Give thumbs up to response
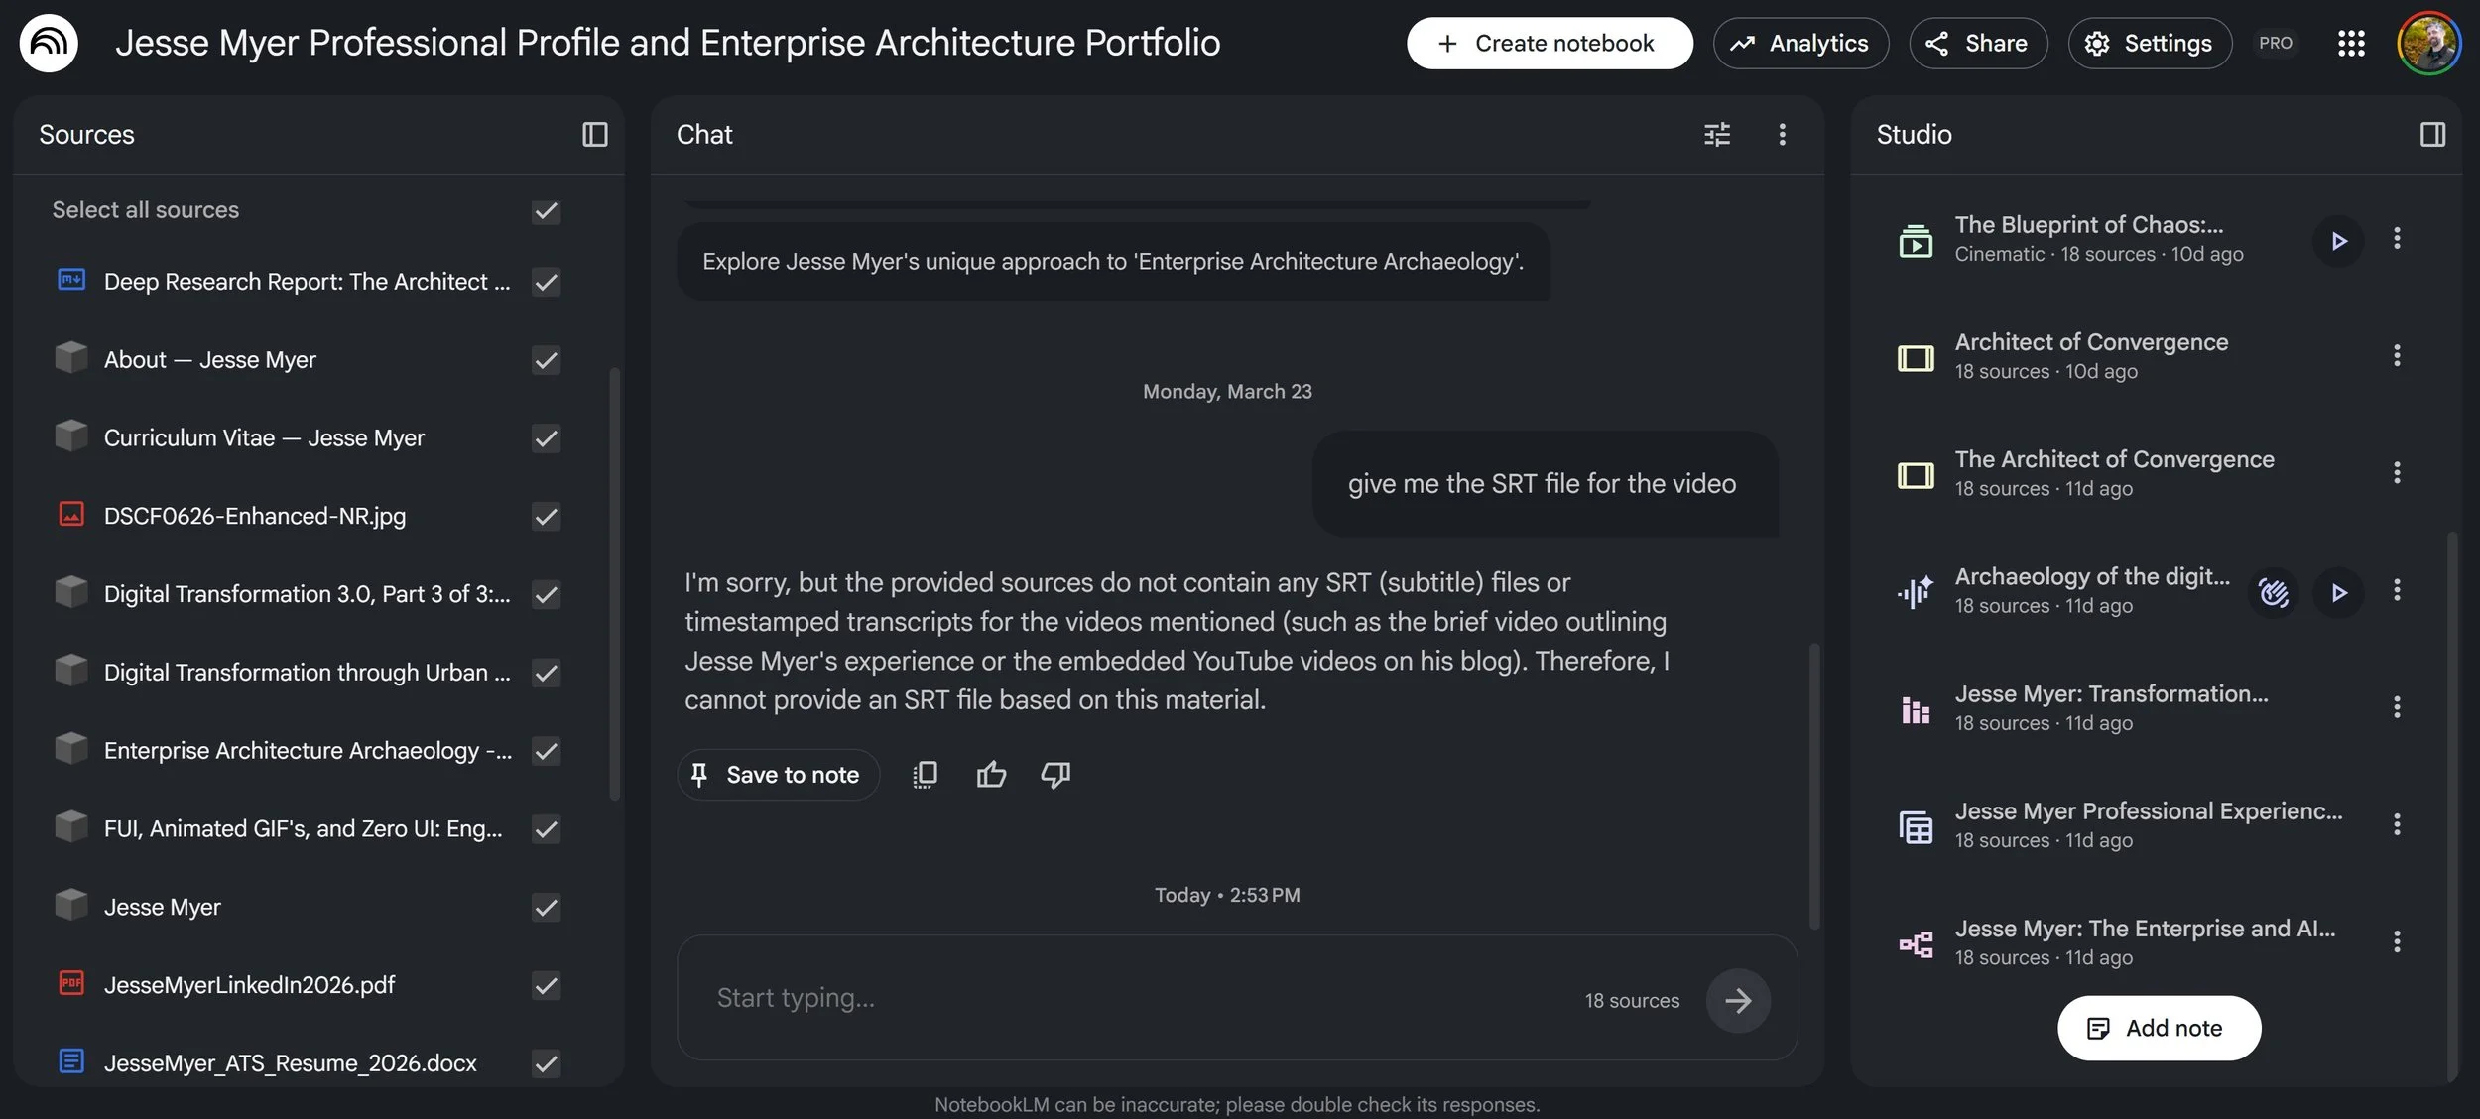This screenshot has width=2480, height=1119. pos(990,775)
